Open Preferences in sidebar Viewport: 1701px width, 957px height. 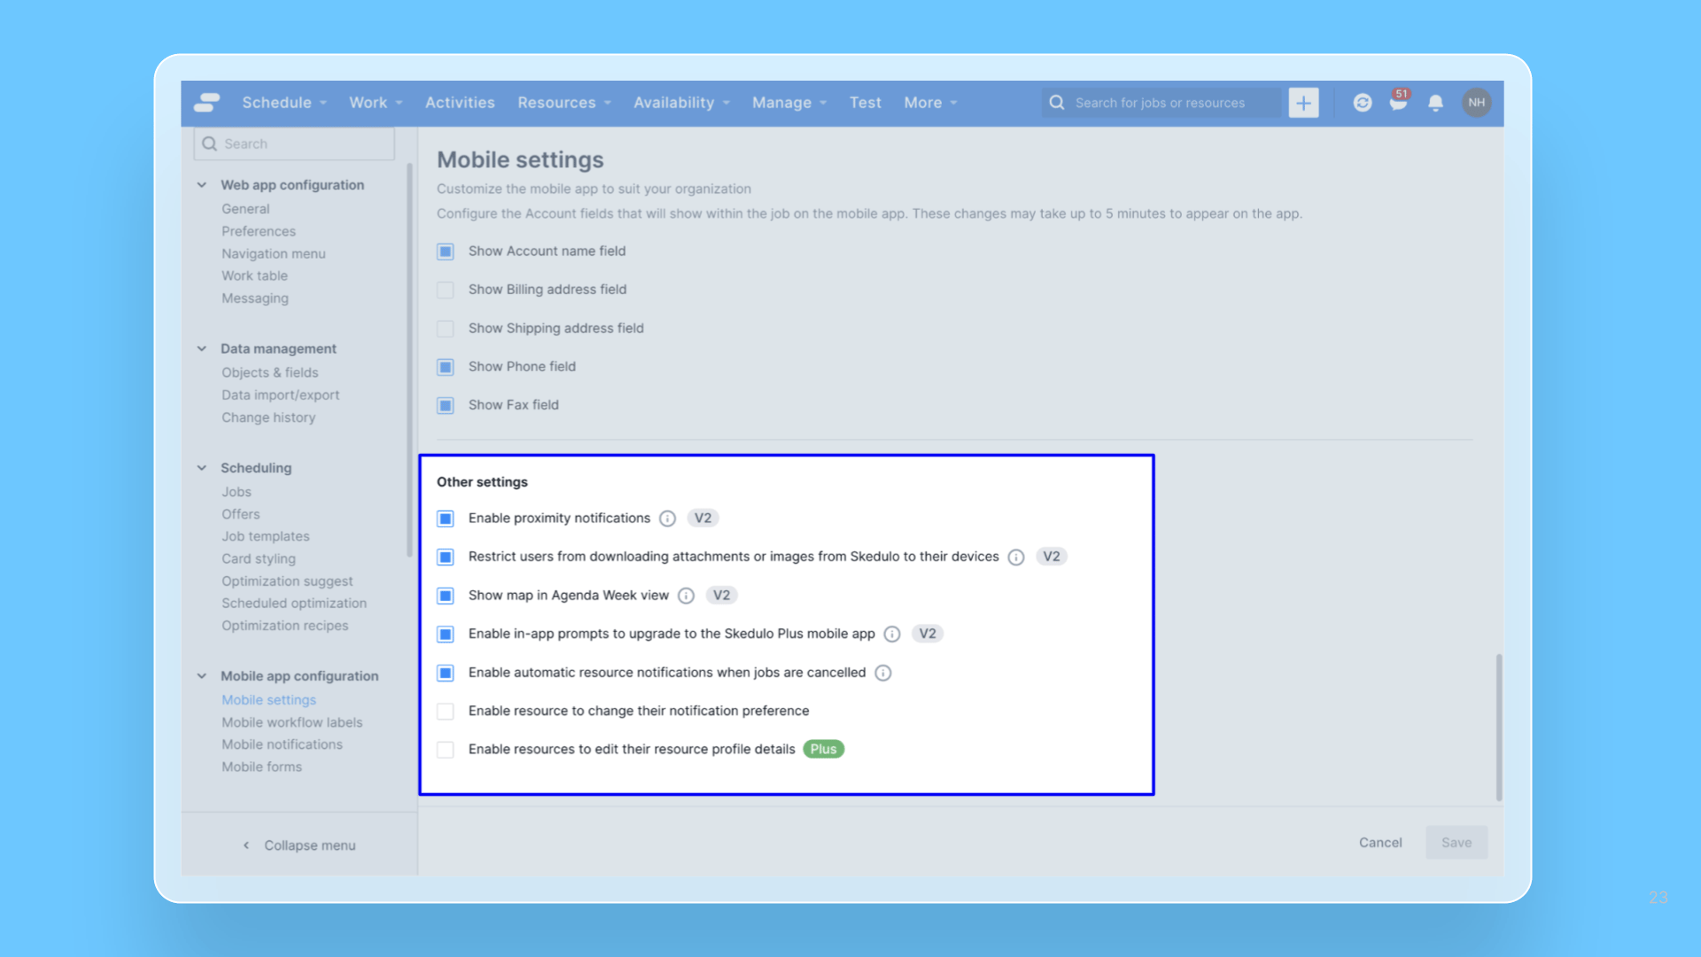(x=259, y=231)
